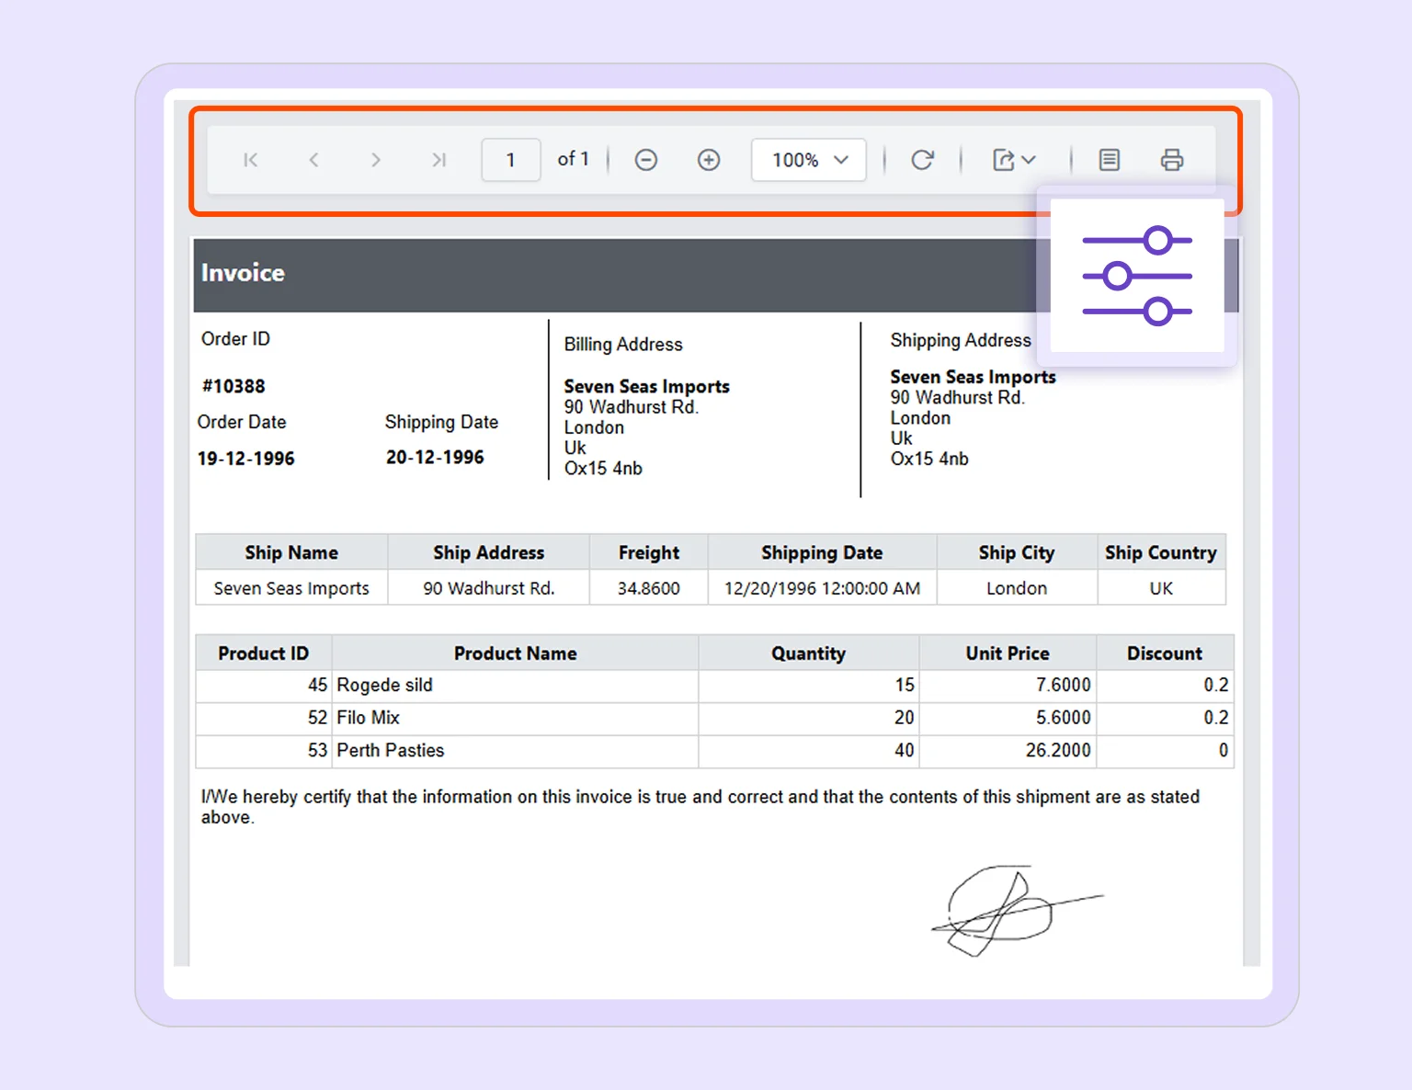Zoom out of the invoice
Image resolution: width=1412 pixels, height=1090 pixels.
646,159
